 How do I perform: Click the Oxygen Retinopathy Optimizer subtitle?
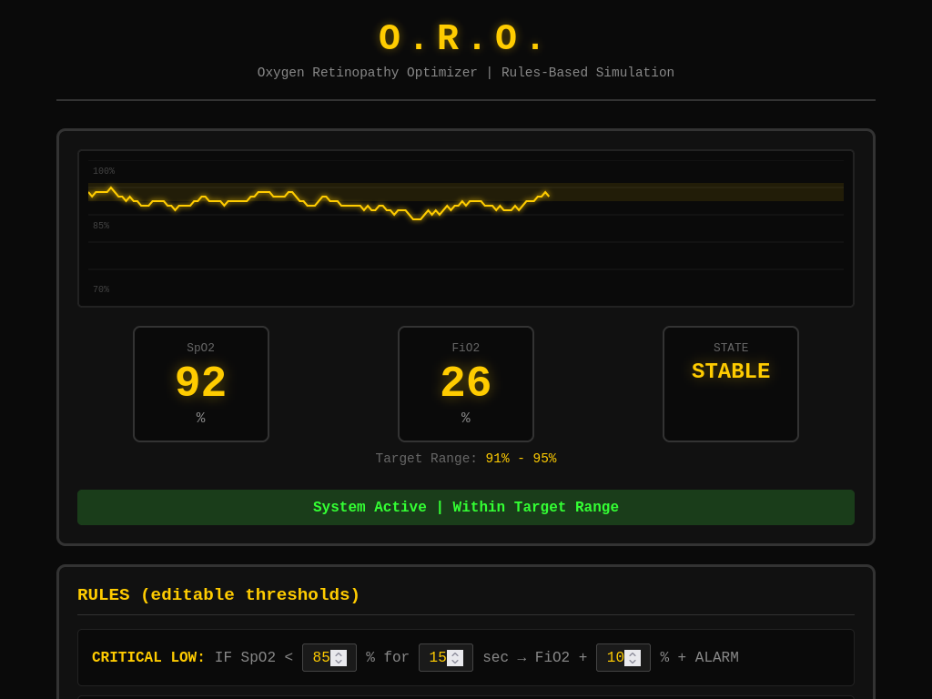point(465,72)
